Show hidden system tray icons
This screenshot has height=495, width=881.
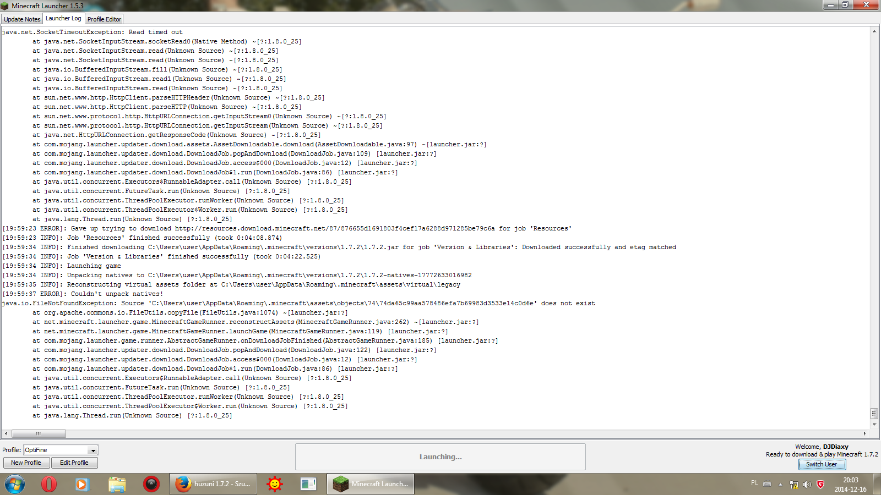780,485
